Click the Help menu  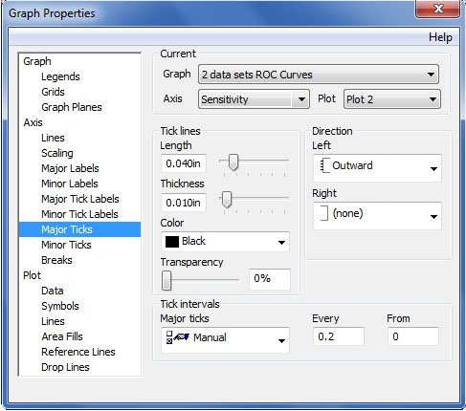440,37
